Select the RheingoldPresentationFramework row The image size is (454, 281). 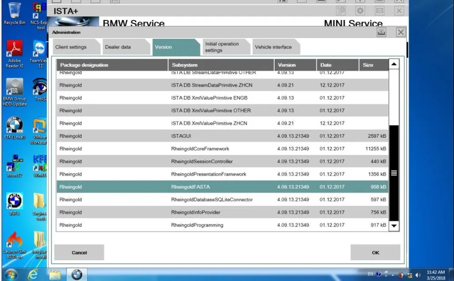point(222,174)
